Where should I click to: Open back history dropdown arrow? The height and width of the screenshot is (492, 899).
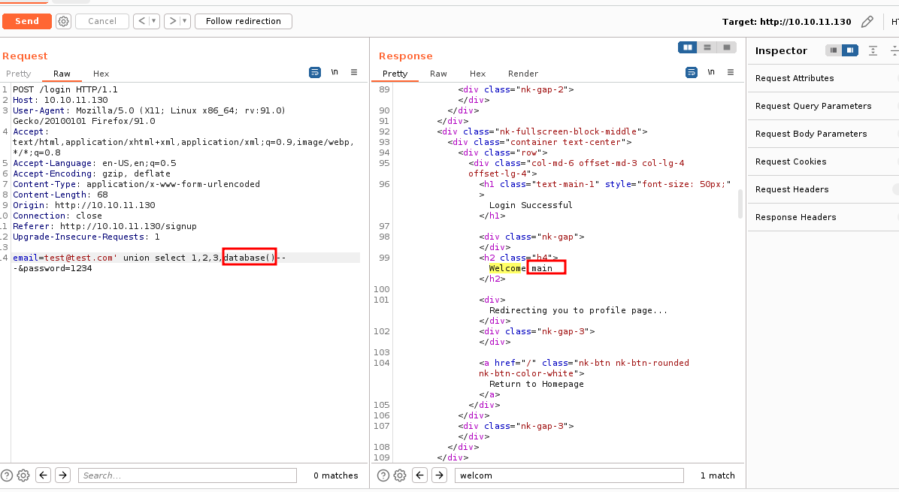tap(153, 21)
